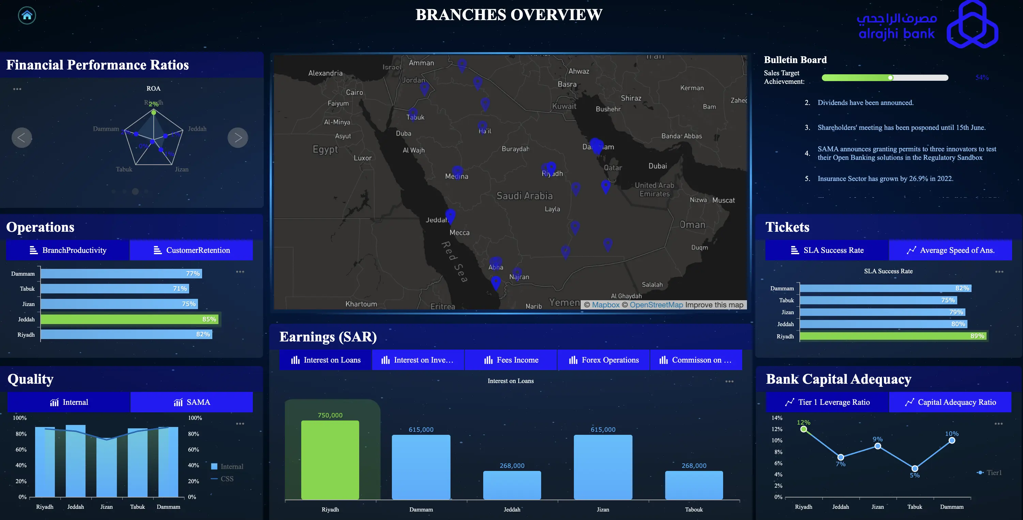Screen dimensions: 1023x520
Task: Switch to the CustomerRetention tab
Action: pyautogui.click(x=192, y=250)
